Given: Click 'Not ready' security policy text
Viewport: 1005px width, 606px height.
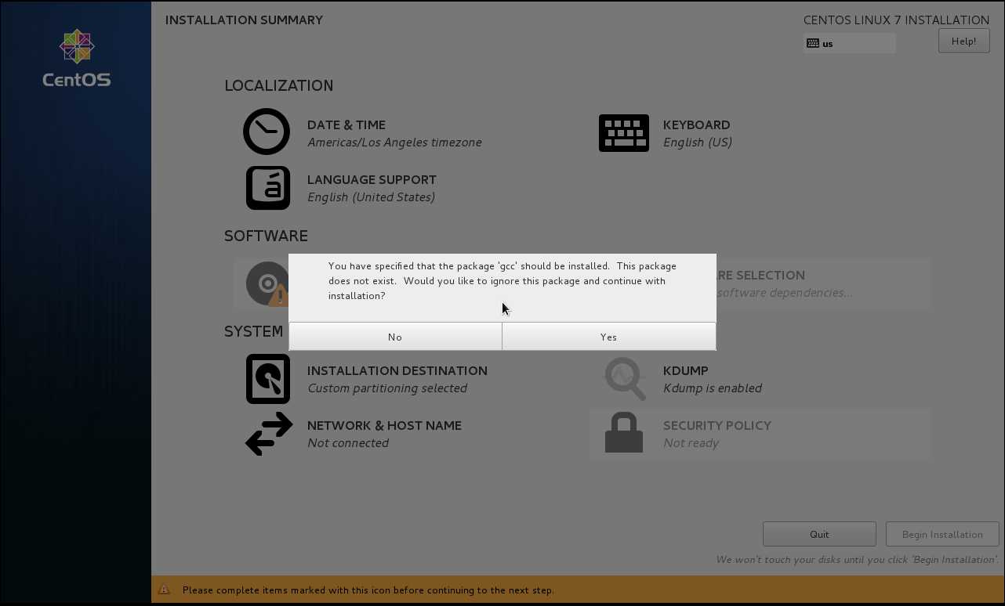Looking at the screenshot, I should 691,443.
